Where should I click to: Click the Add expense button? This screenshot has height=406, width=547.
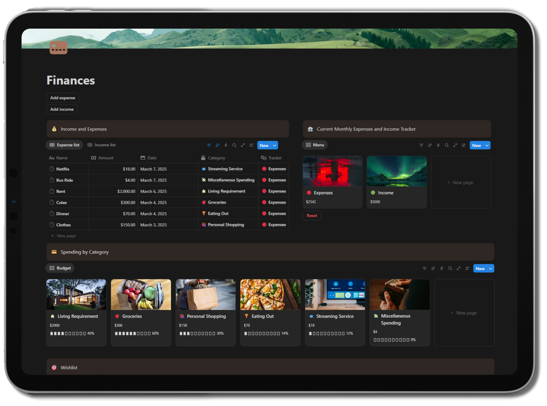pyautogui.click(x=63, y=98)
